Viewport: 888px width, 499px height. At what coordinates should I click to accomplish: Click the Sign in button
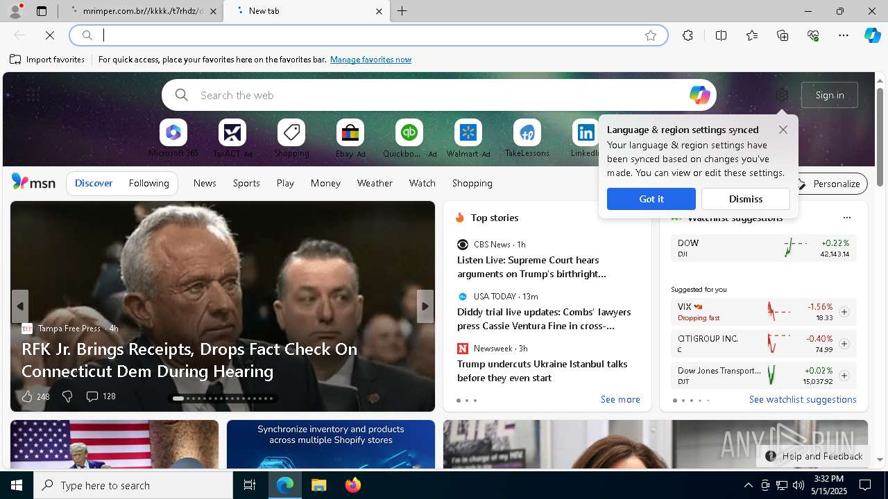click(x=830, y=95)
